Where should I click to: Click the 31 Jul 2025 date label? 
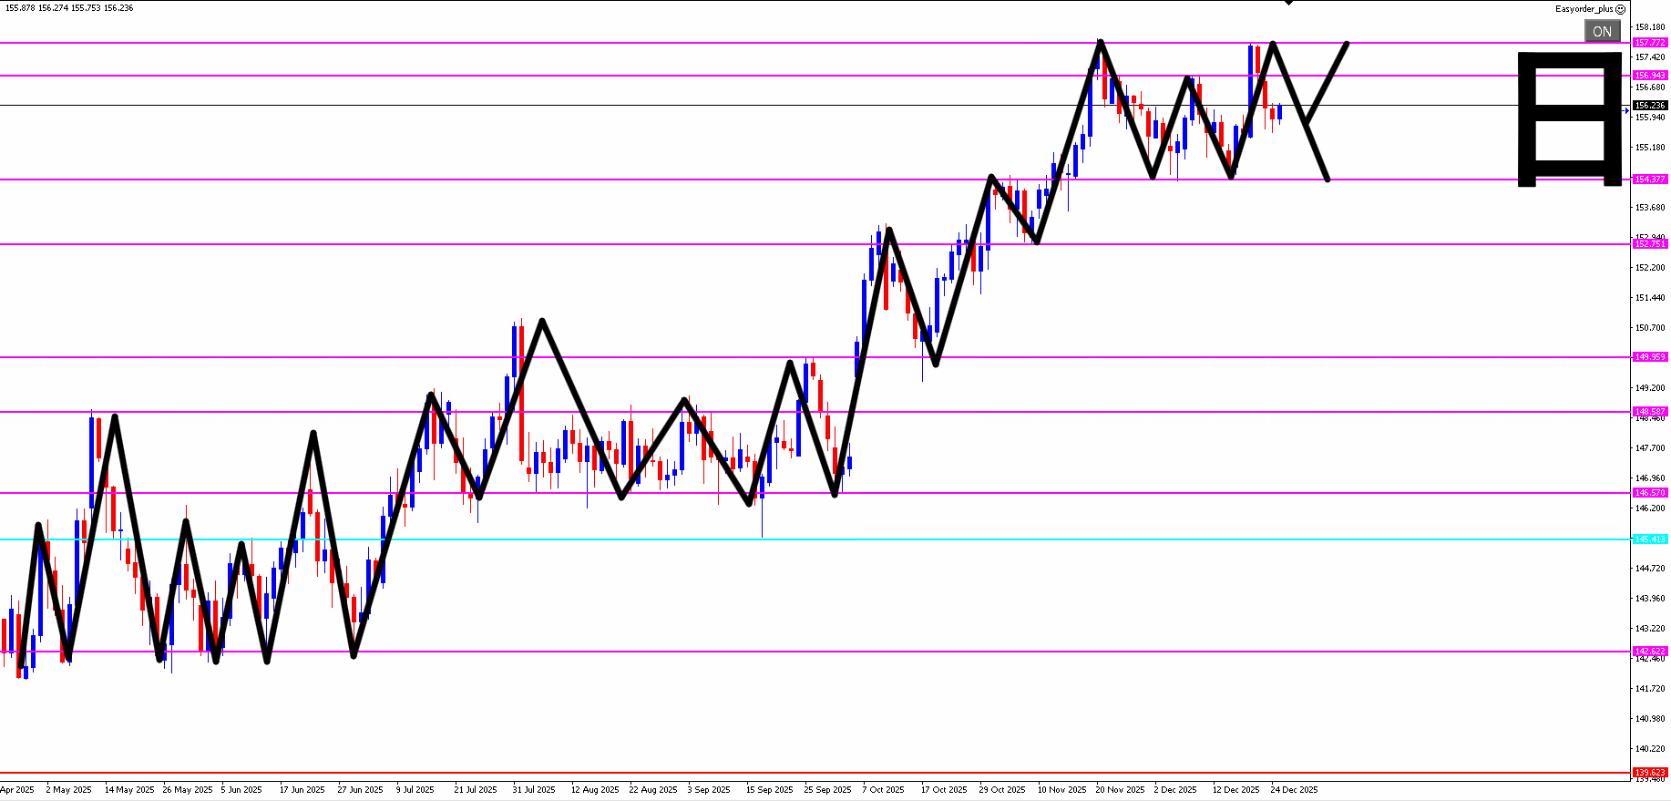tap(534, 790)
